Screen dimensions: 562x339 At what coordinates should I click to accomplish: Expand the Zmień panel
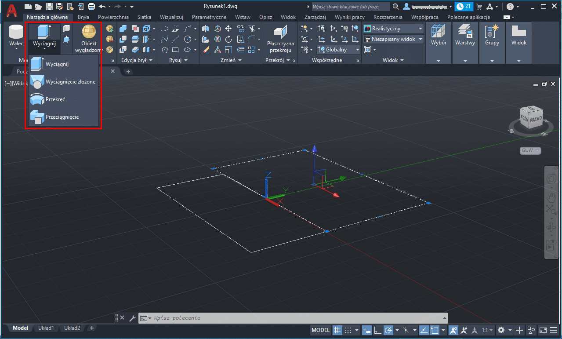231,60
